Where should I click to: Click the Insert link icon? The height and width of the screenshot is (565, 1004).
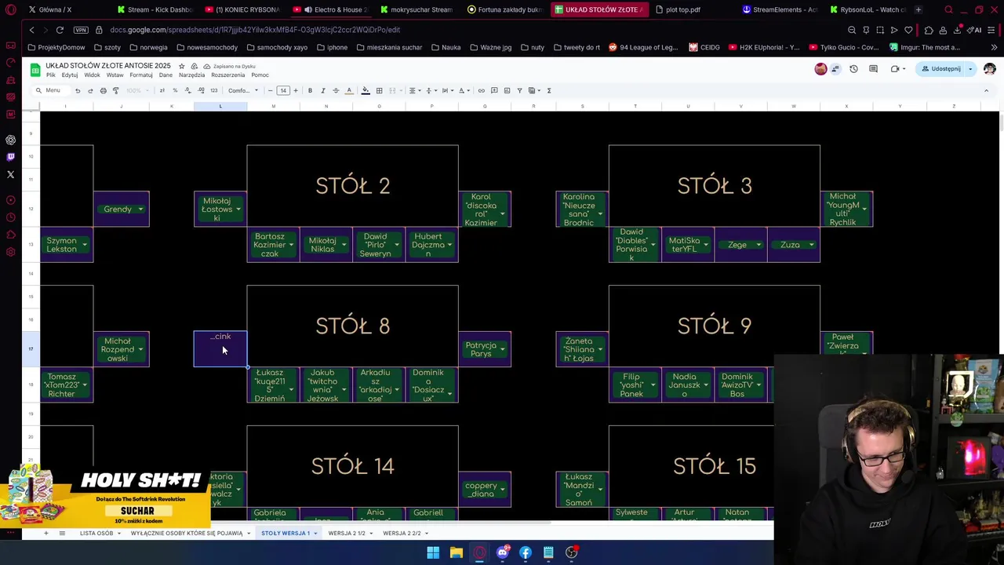481,90
